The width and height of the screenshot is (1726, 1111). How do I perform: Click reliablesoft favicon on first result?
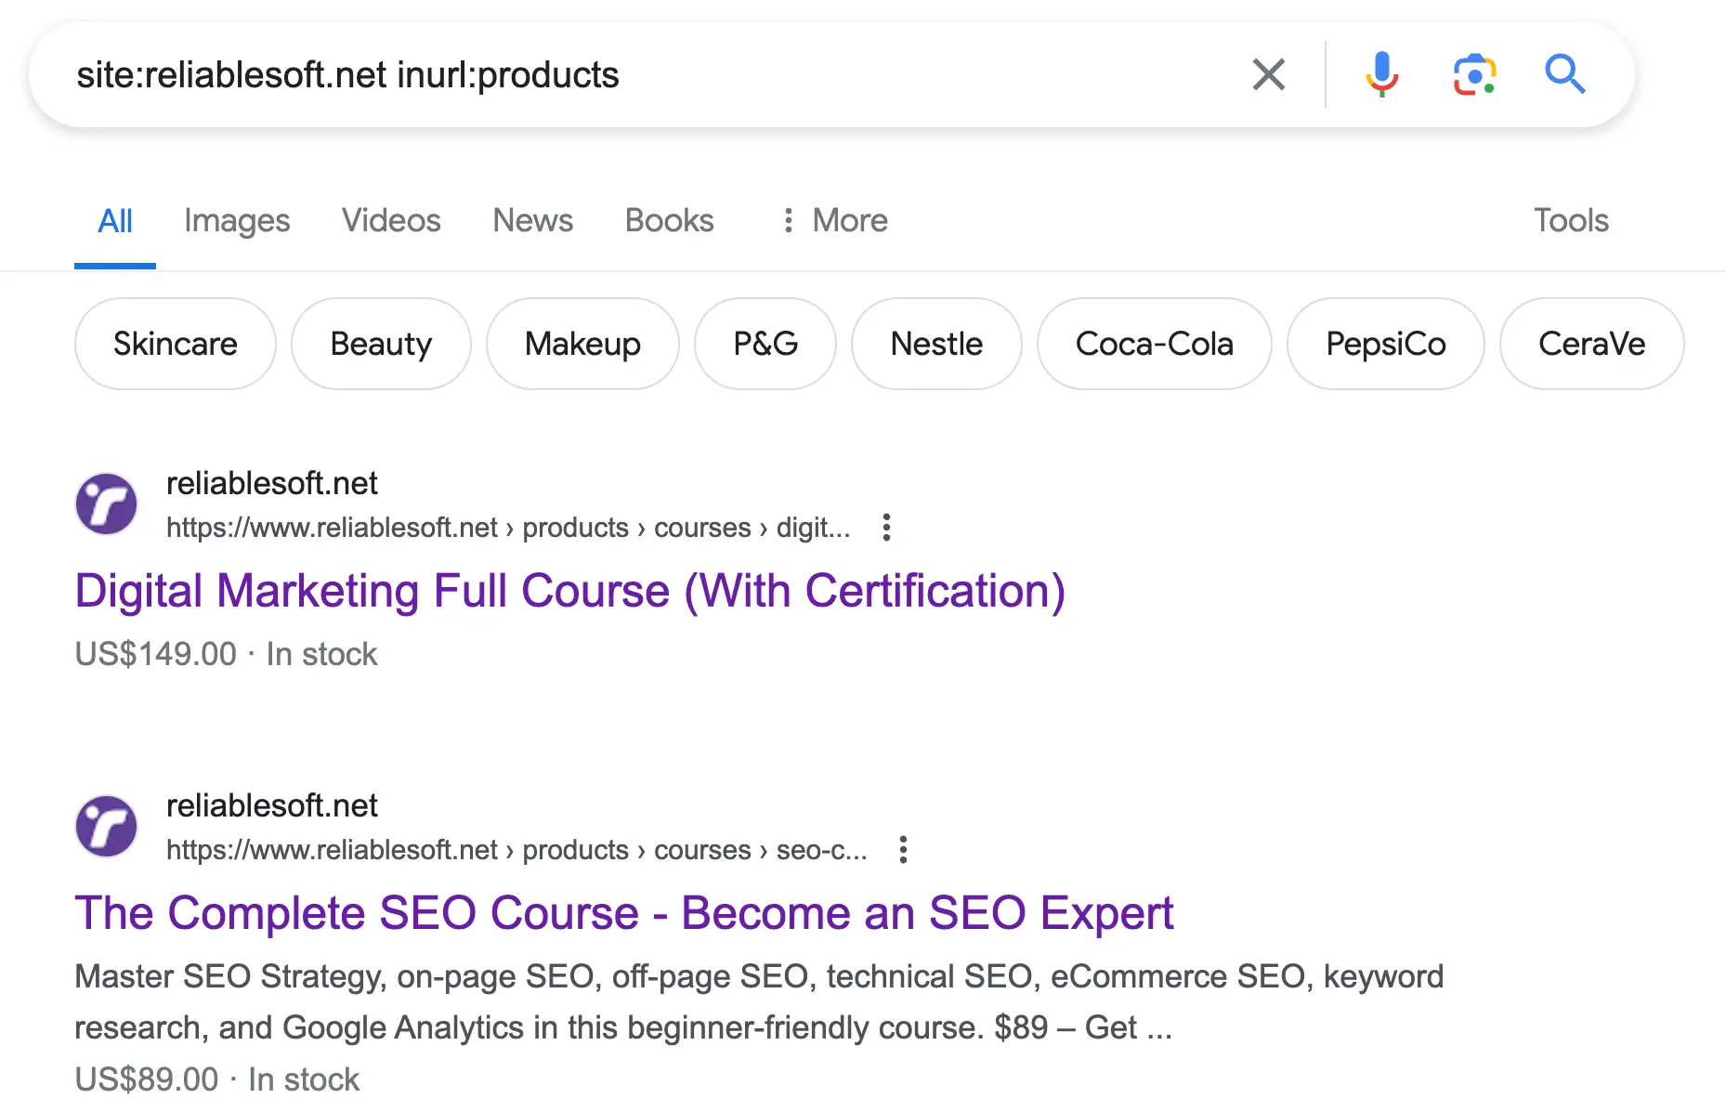tap(106, 504)
